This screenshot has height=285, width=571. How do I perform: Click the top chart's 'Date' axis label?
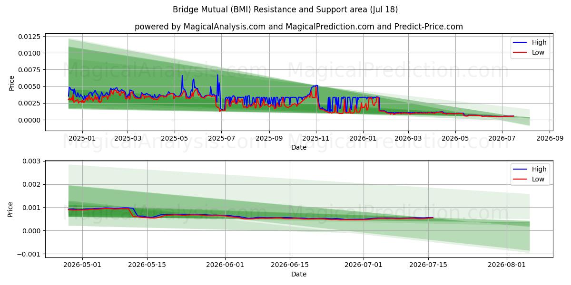pyautogui.click(x=299, y=147)
